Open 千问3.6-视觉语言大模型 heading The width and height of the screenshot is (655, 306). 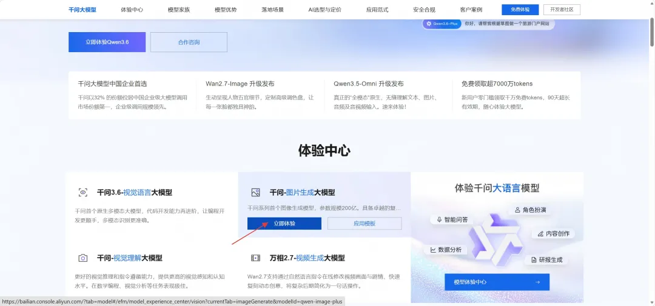pos(135,193)
